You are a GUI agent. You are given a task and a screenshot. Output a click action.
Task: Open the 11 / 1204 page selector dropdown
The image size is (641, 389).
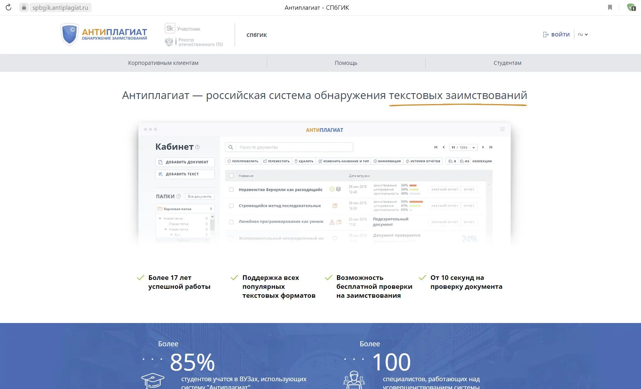pyautogui.click(x=463, y=148)
